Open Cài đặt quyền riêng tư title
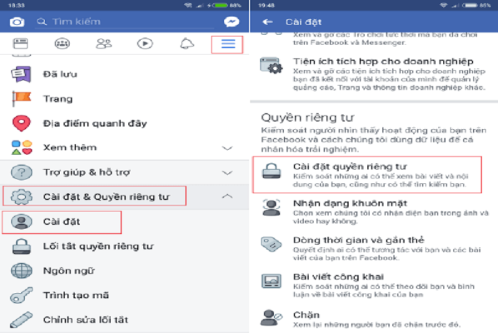 (350, 166)
